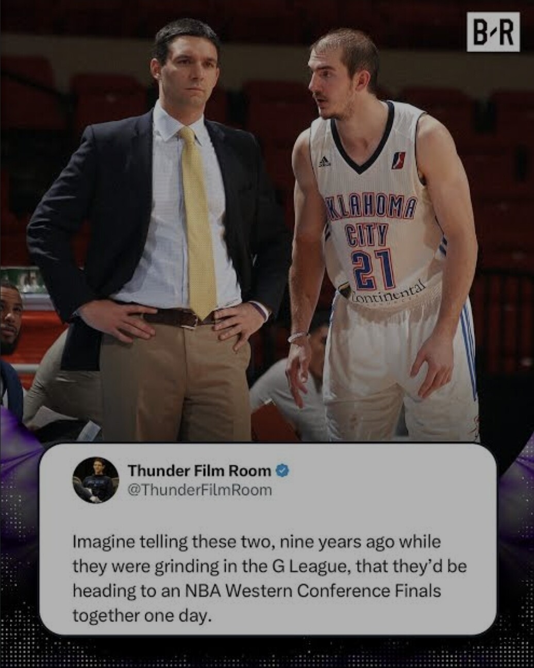
Task: Click the "together one day." tweet line
Action: click(x=142, y=615)
